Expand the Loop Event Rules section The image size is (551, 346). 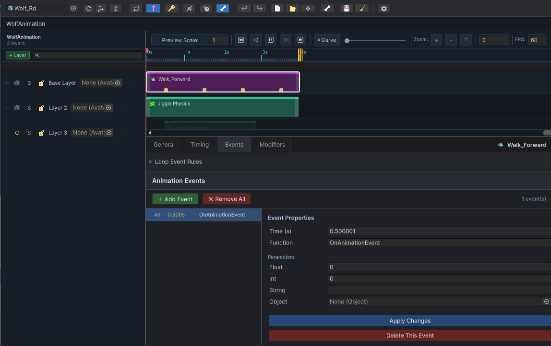coord(150,162)
